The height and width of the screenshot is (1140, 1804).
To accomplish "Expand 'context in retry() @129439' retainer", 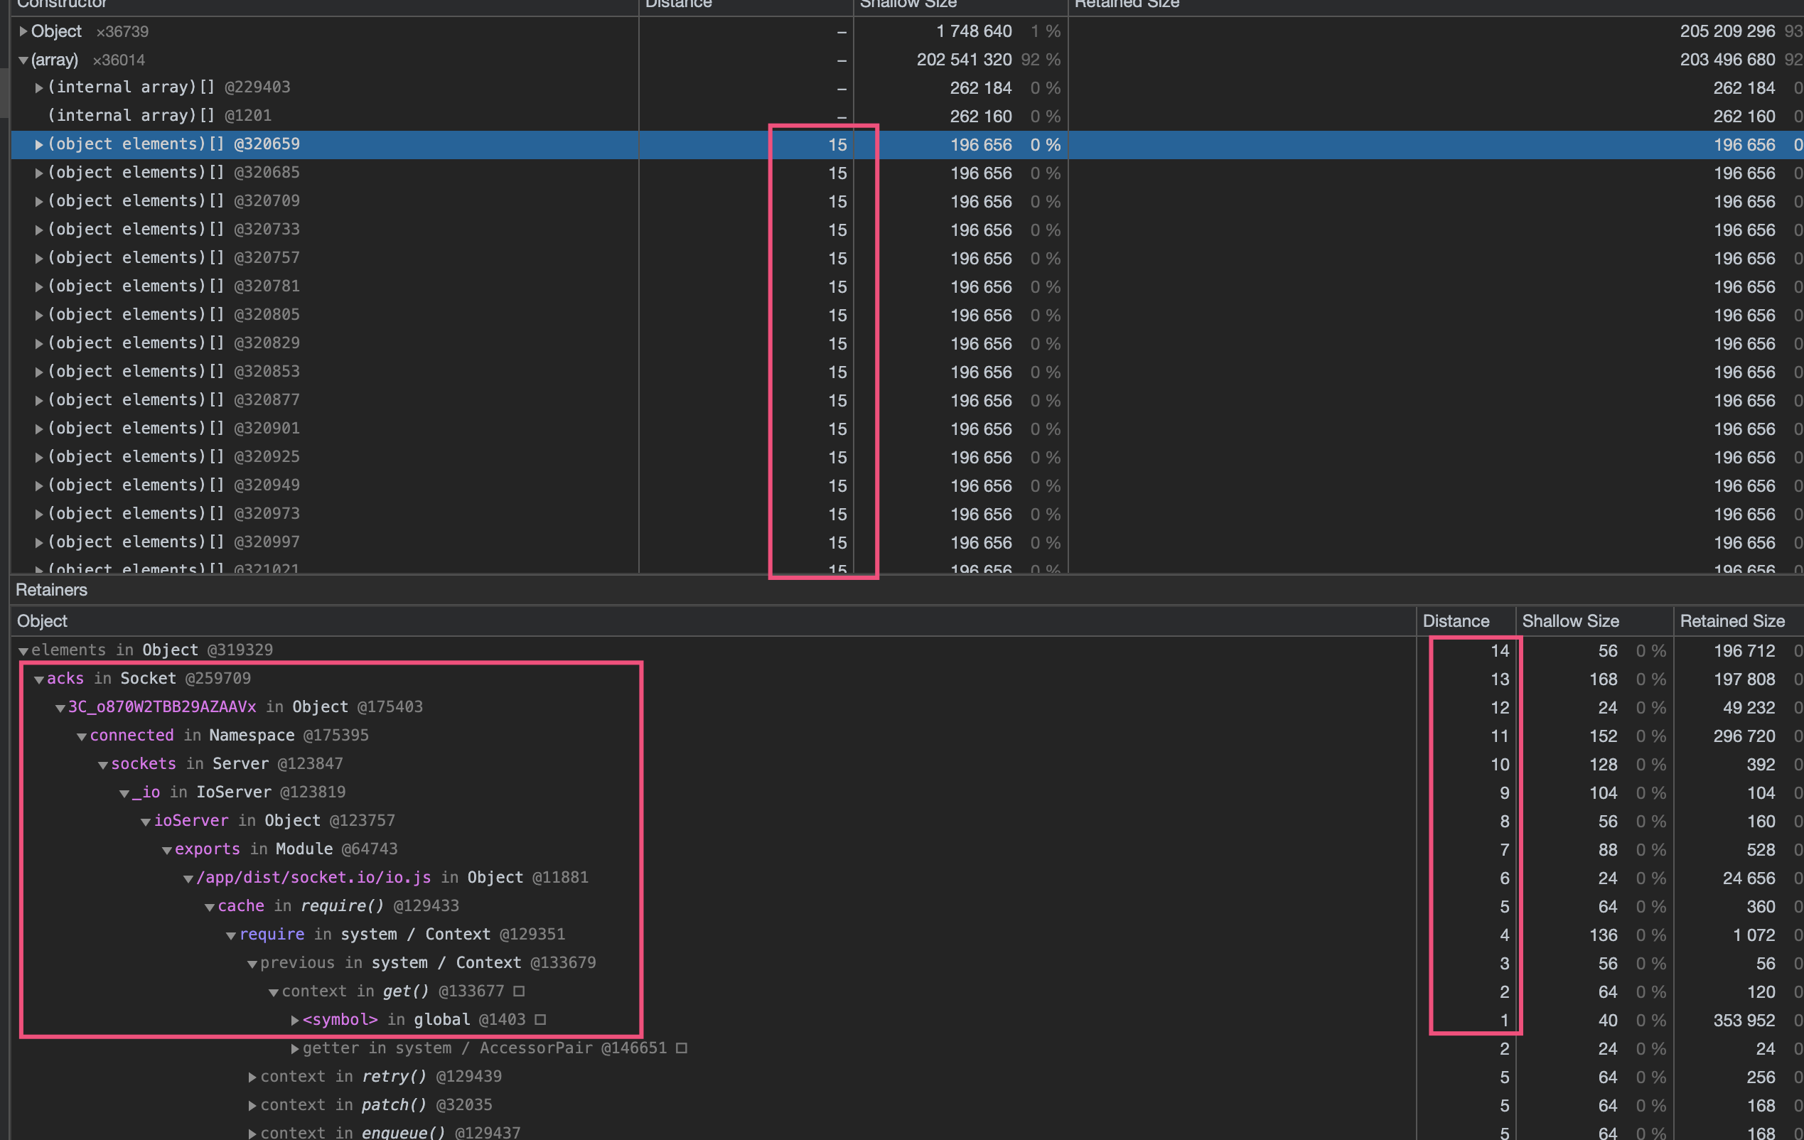I will [252, 1077].
